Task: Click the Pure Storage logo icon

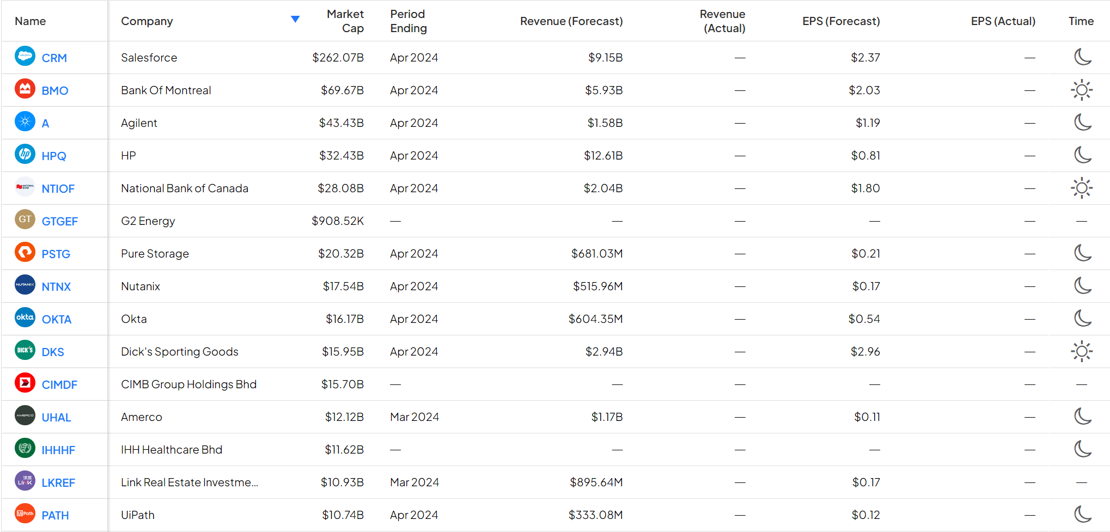Action: point(25,252)
